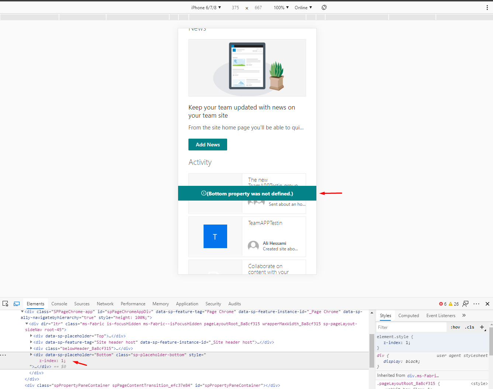Toggle the device toolbar icon
This screenshot has width=493, height=389.
(x=16, y=303)
